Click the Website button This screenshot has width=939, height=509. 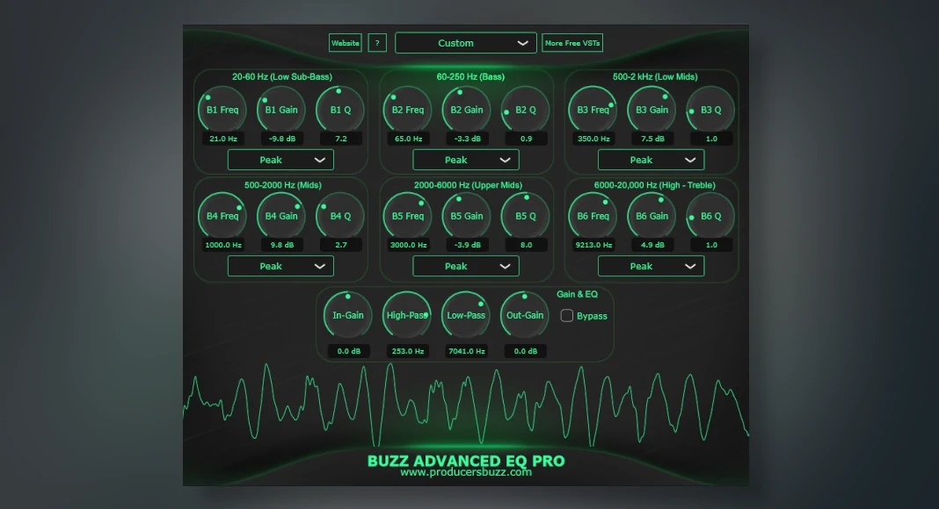point(346,43)
